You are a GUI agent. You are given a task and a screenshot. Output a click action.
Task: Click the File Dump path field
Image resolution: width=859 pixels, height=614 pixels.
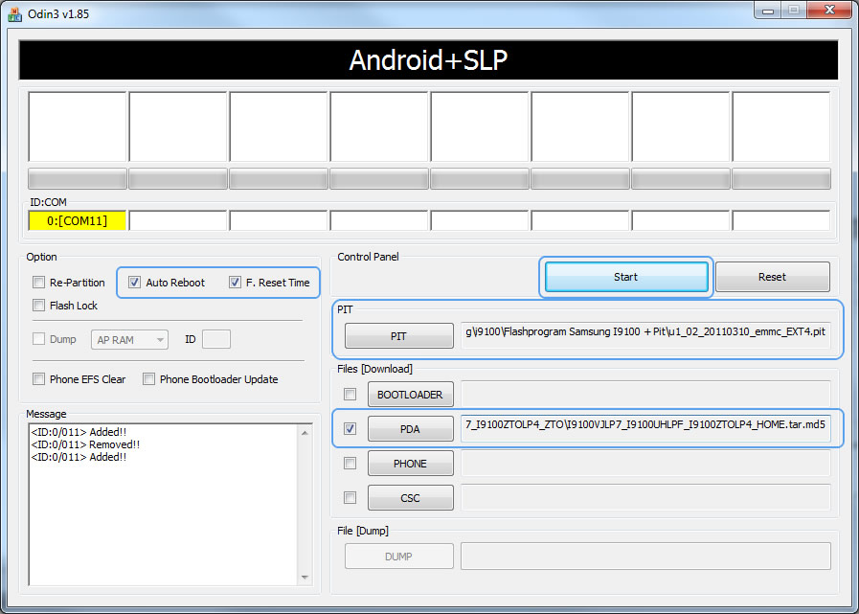645,557
